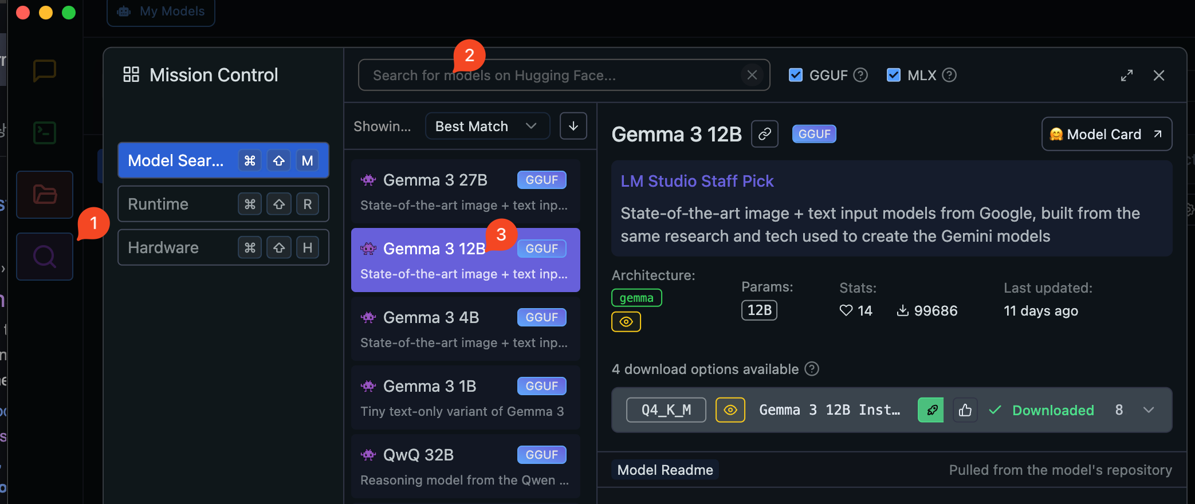Select the Gemma 3 12B result row
Image resolution: width=1195 pixels, height=504 pixels.
(466, 260)
